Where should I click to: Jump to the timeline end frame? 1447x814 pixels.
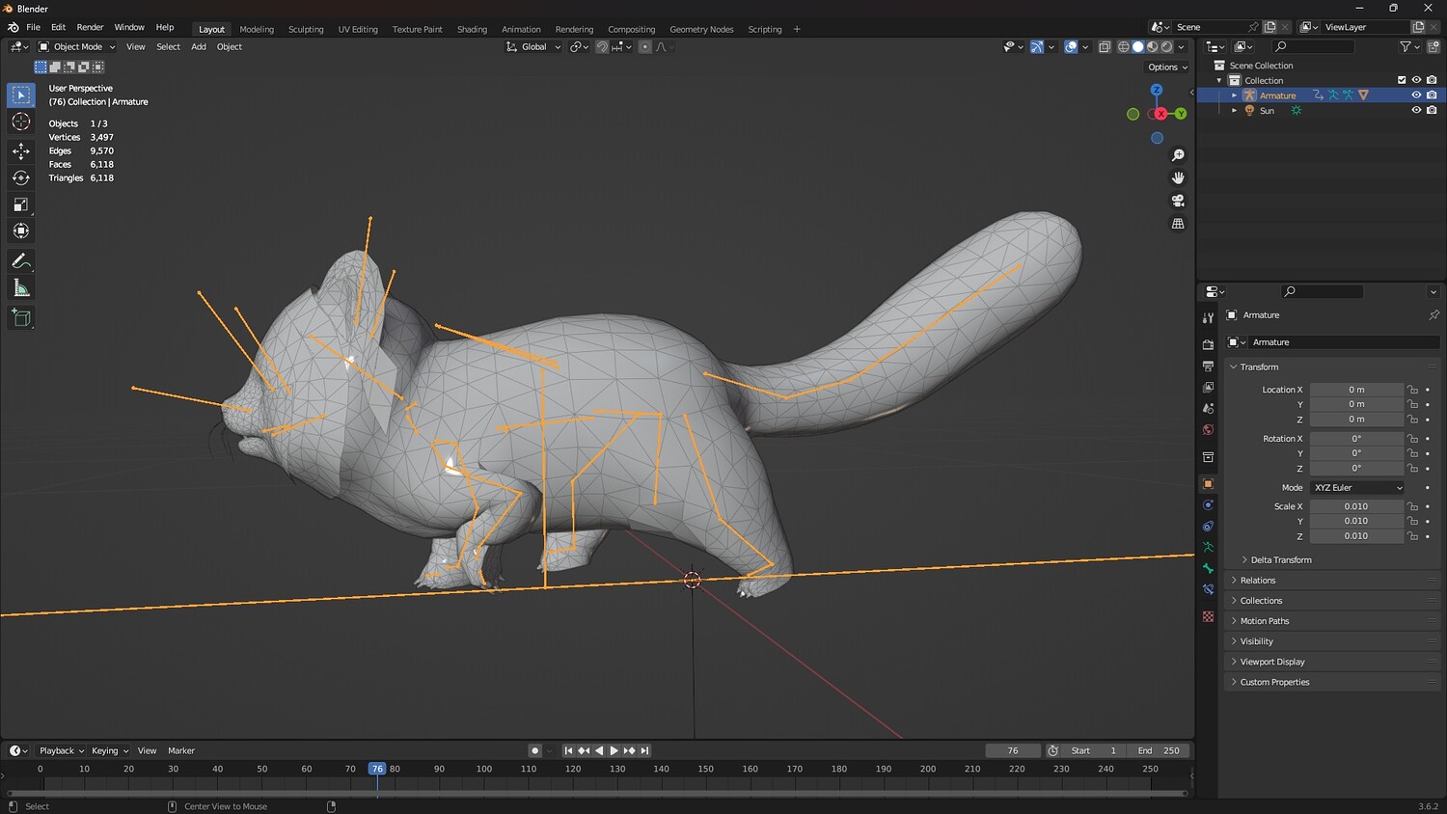644,750
